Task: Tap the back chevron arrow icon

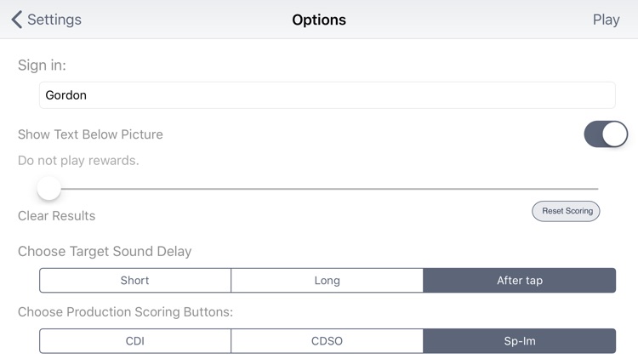Action: click(16, 20)
